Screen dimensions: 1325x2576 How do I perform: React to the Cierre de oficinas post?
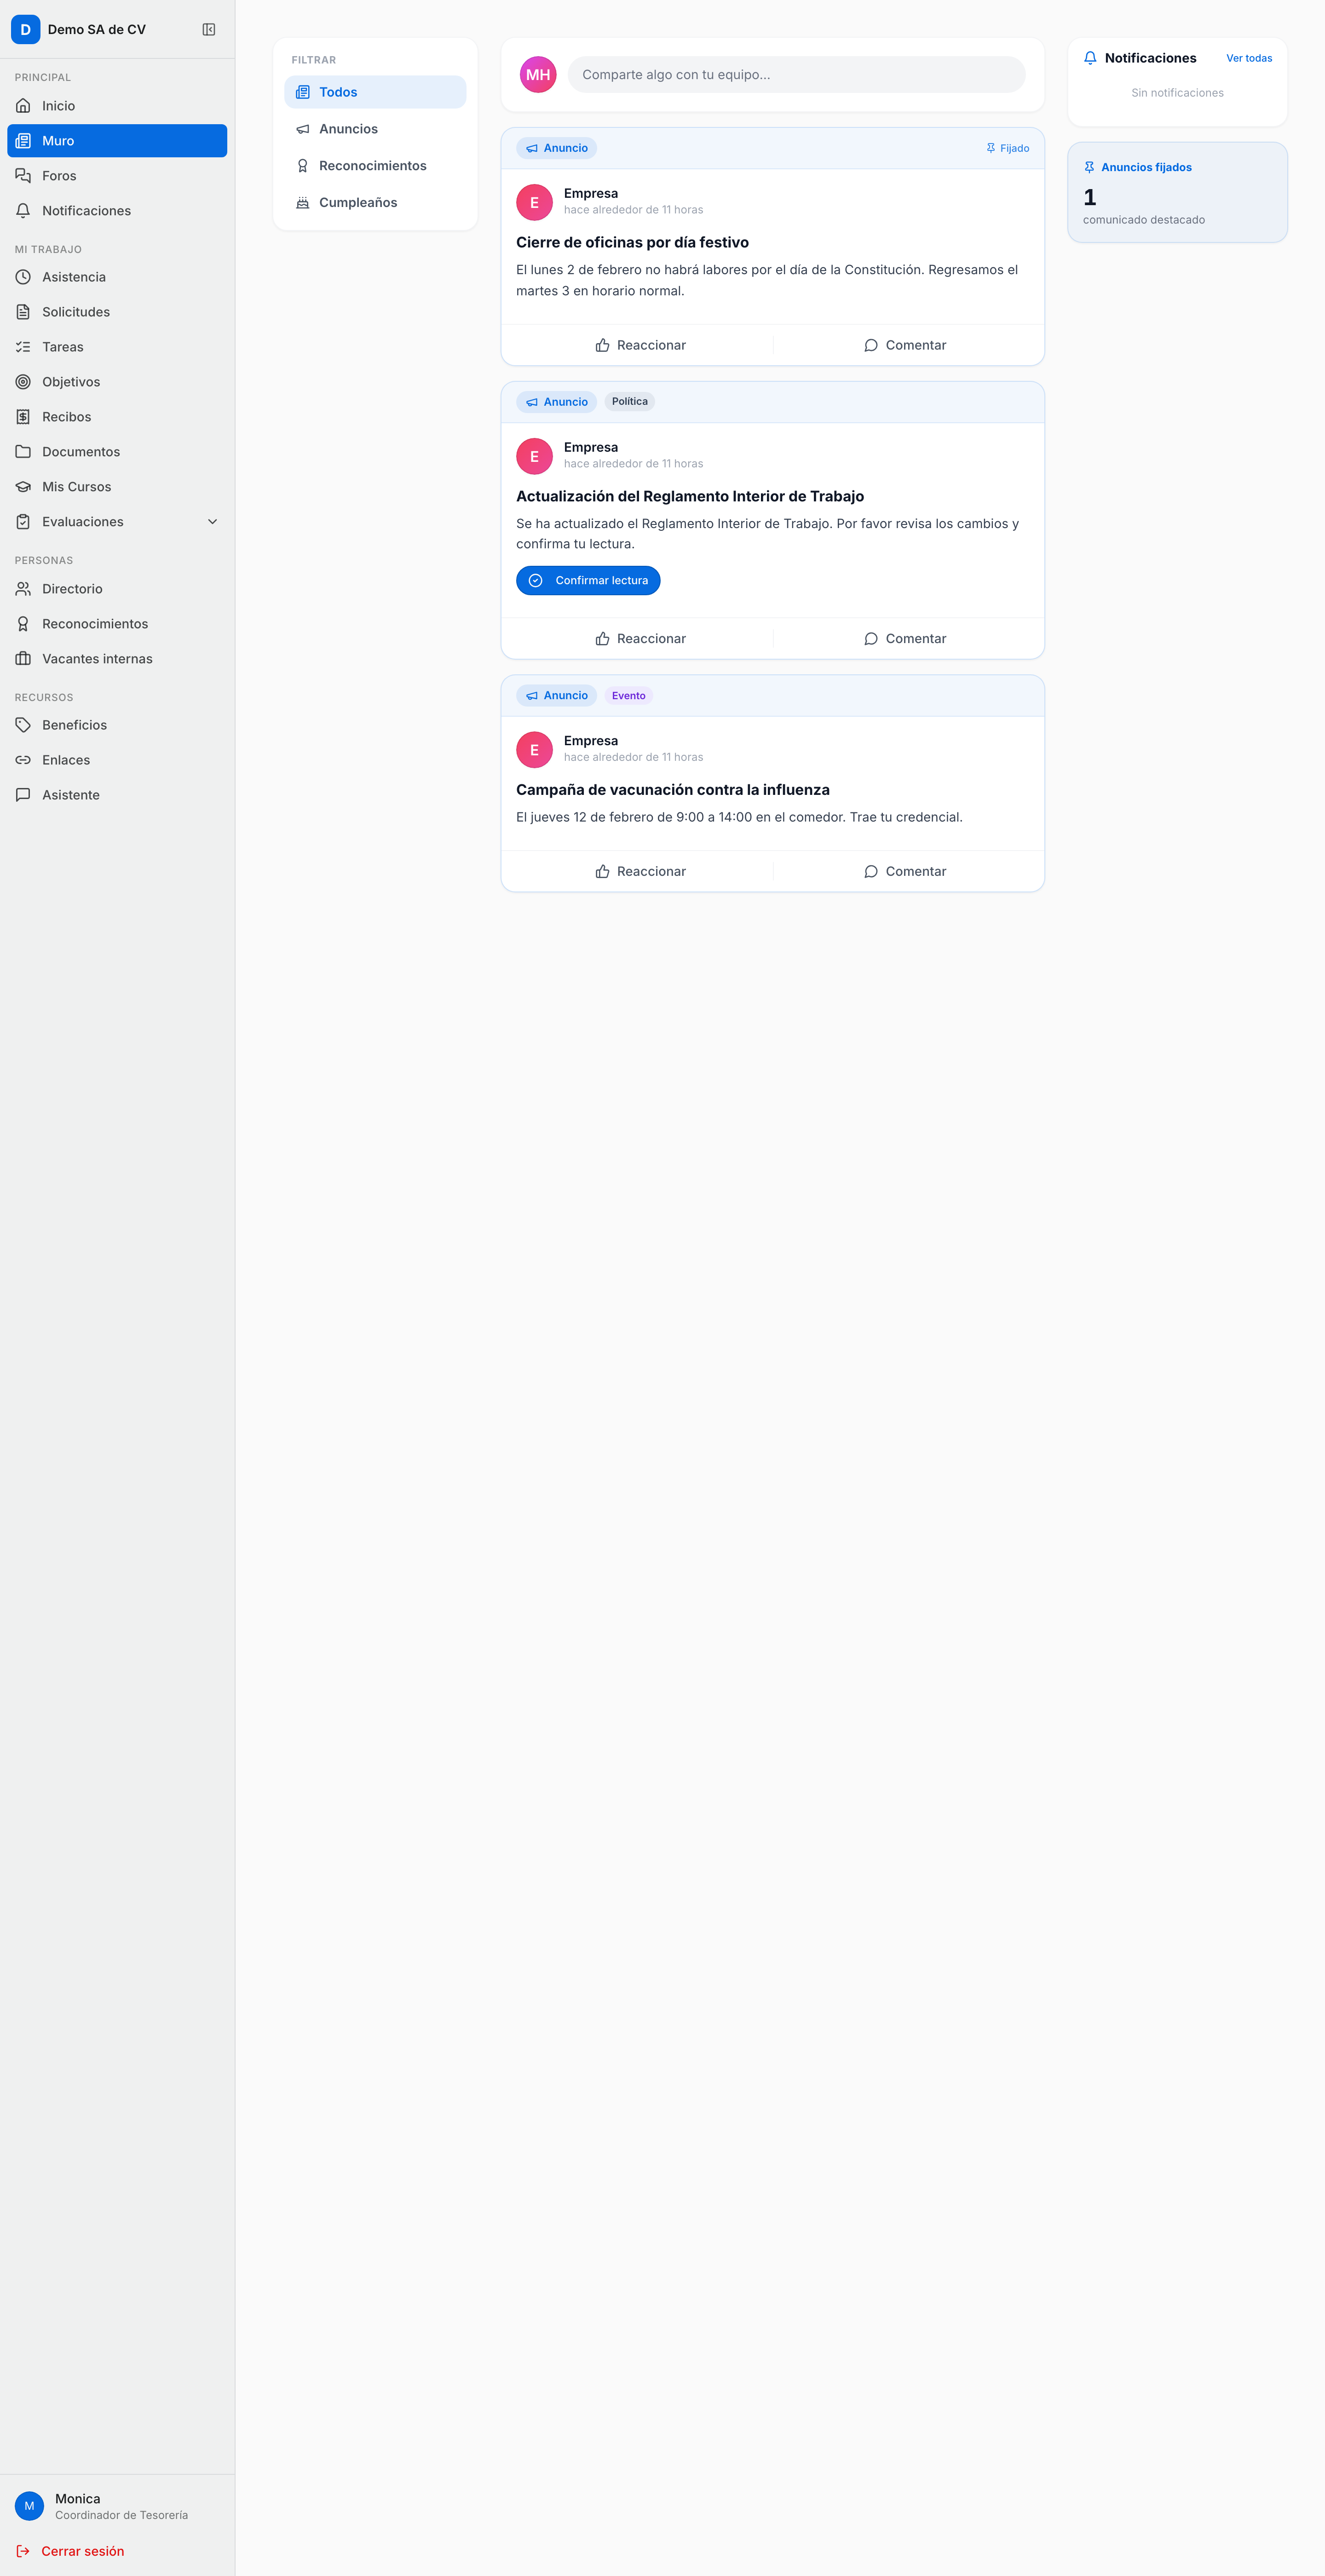pos(640,345)
